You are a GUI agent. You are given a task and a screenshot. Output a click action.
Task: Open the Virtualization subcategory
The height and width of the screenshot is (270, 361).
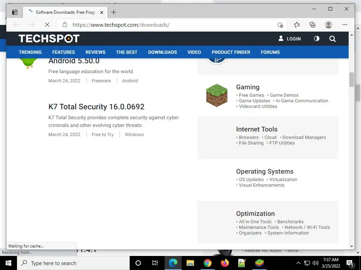[x=283, y=180]
